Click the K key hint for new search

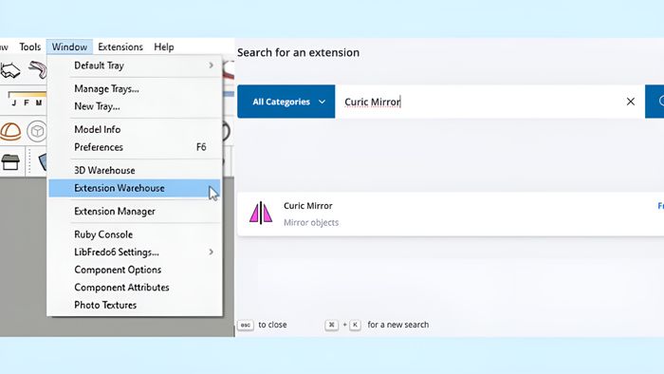tap(356, 326)
